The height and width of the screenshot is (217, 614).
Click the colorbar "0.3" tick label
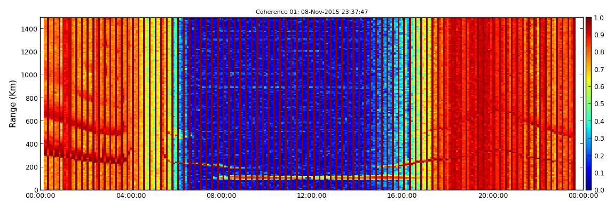599,139
